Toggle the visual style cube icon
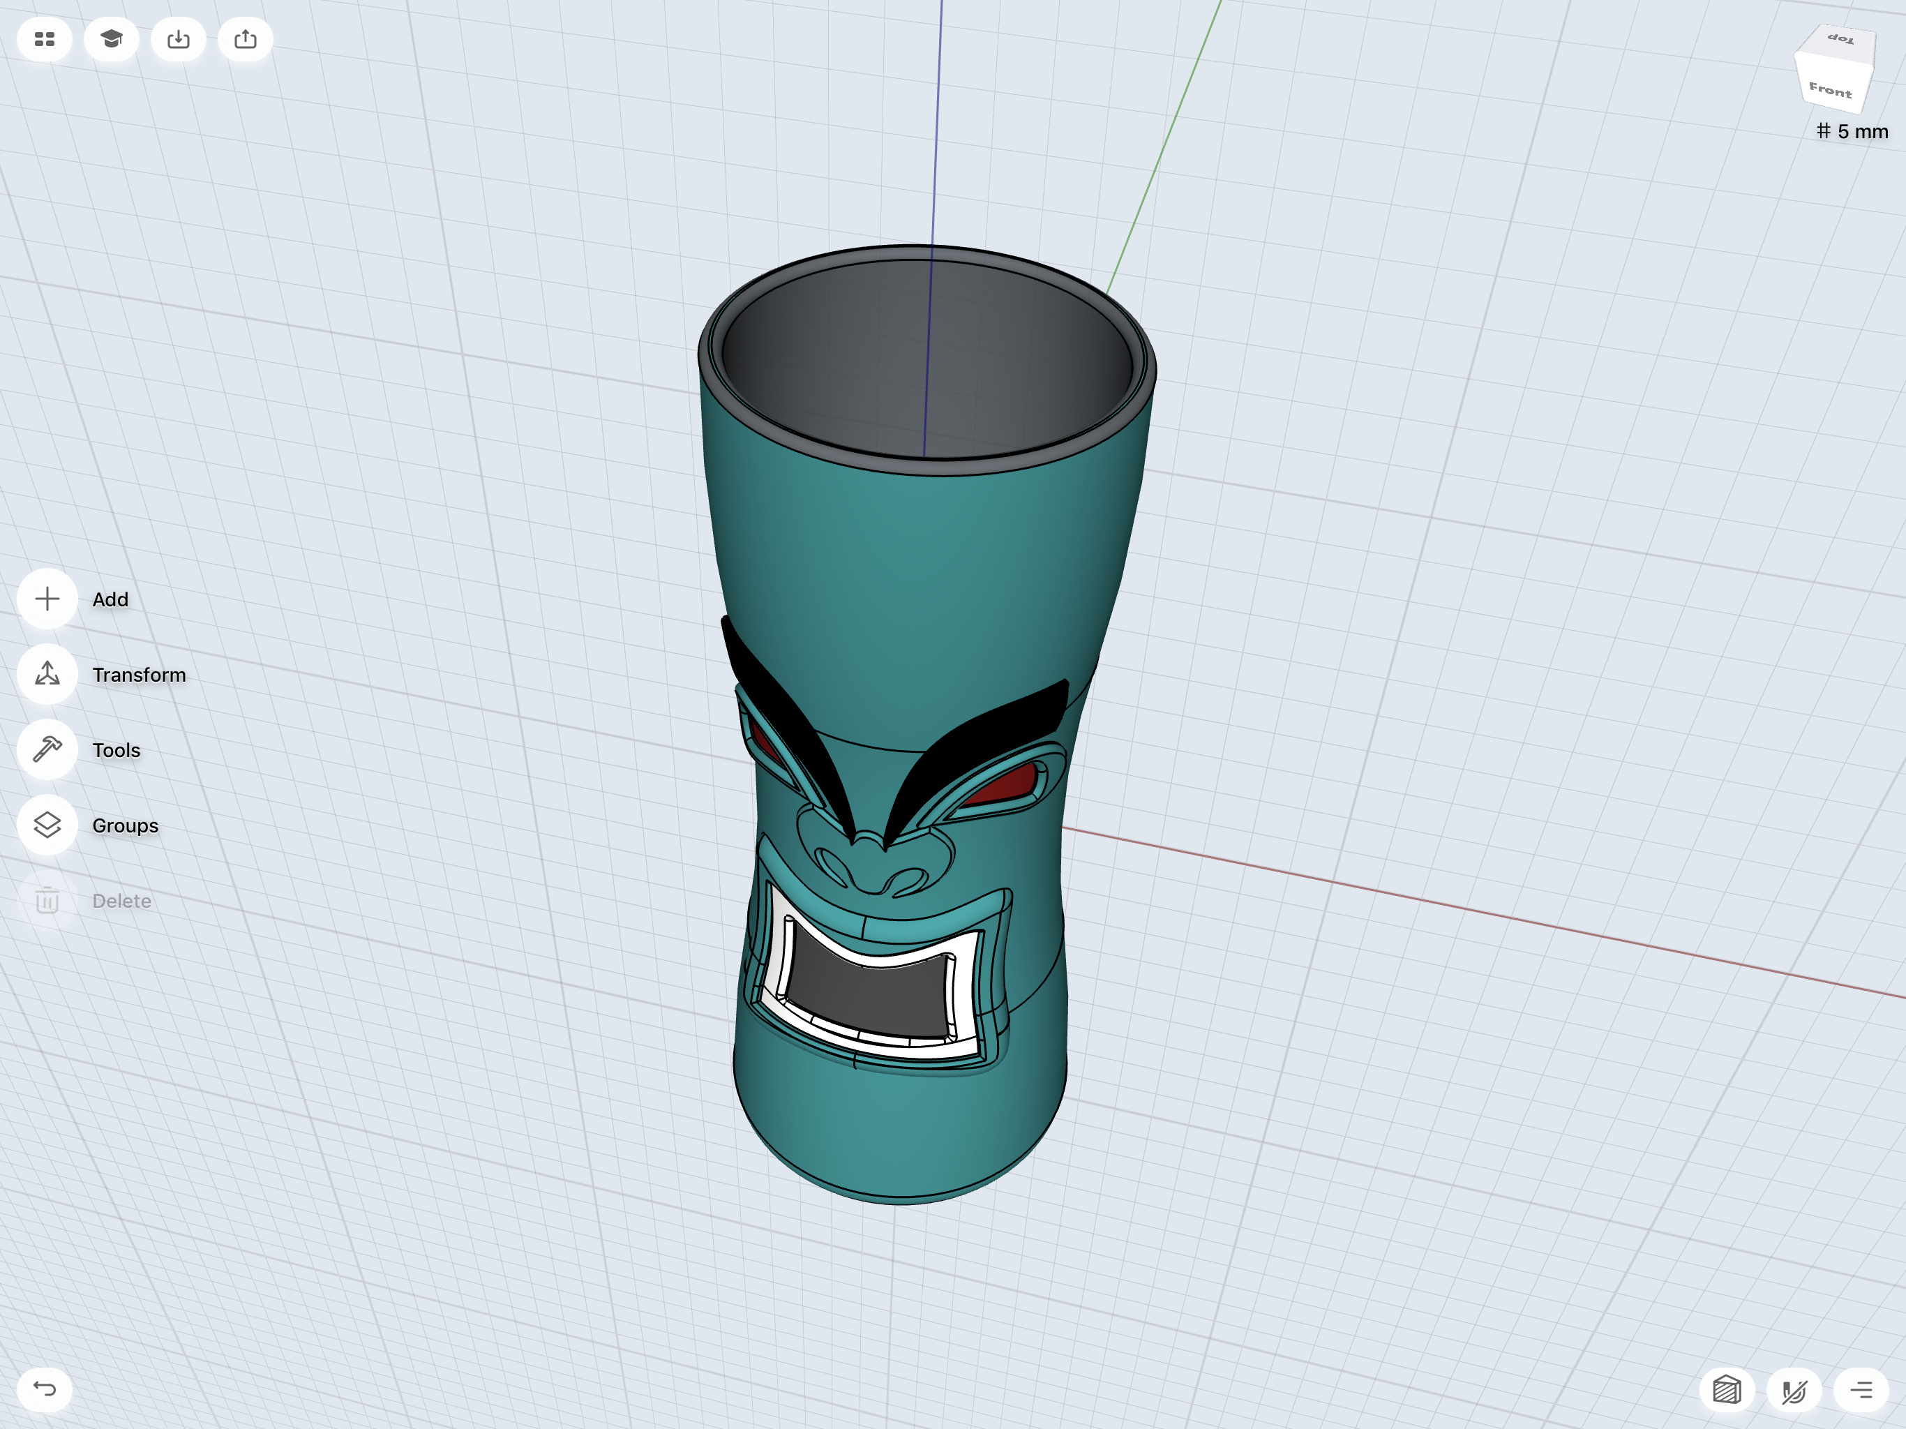Image resolution: width=1906 pixels, height=1429 pixels. 1727,1389
